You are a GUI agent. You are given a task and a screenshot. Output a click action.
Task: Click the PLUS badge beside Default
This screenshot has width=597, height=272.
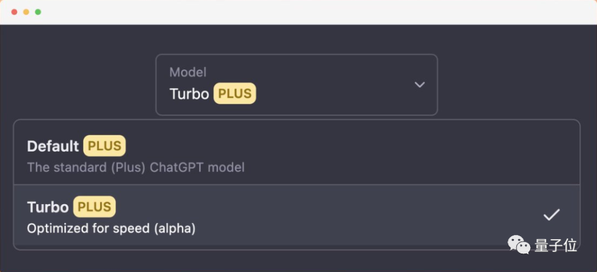pos(104,146)
